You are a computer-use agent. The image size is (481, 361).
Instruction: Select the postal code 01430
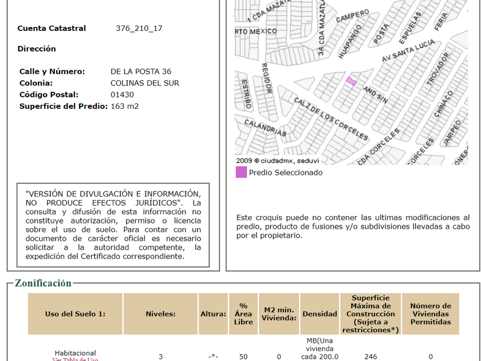(122, 95)
